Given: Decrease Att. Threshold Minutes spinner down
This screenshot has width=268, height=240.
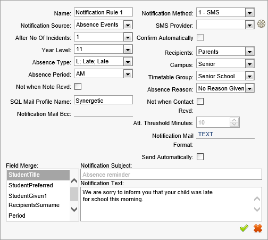Looking at the screenshot, I should click(x=234, y=124).
